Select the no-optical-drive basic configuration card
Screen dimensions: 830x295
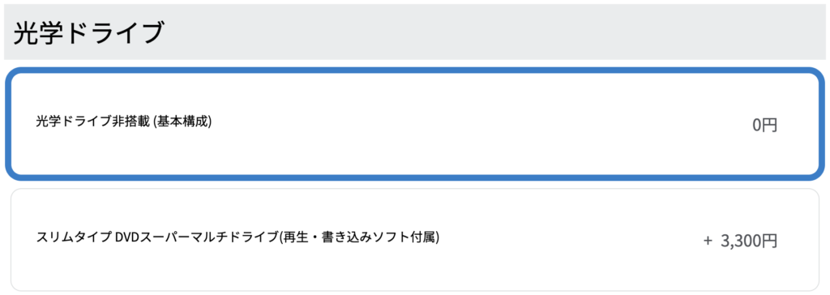pyautogui.click(x=415, y=124)
